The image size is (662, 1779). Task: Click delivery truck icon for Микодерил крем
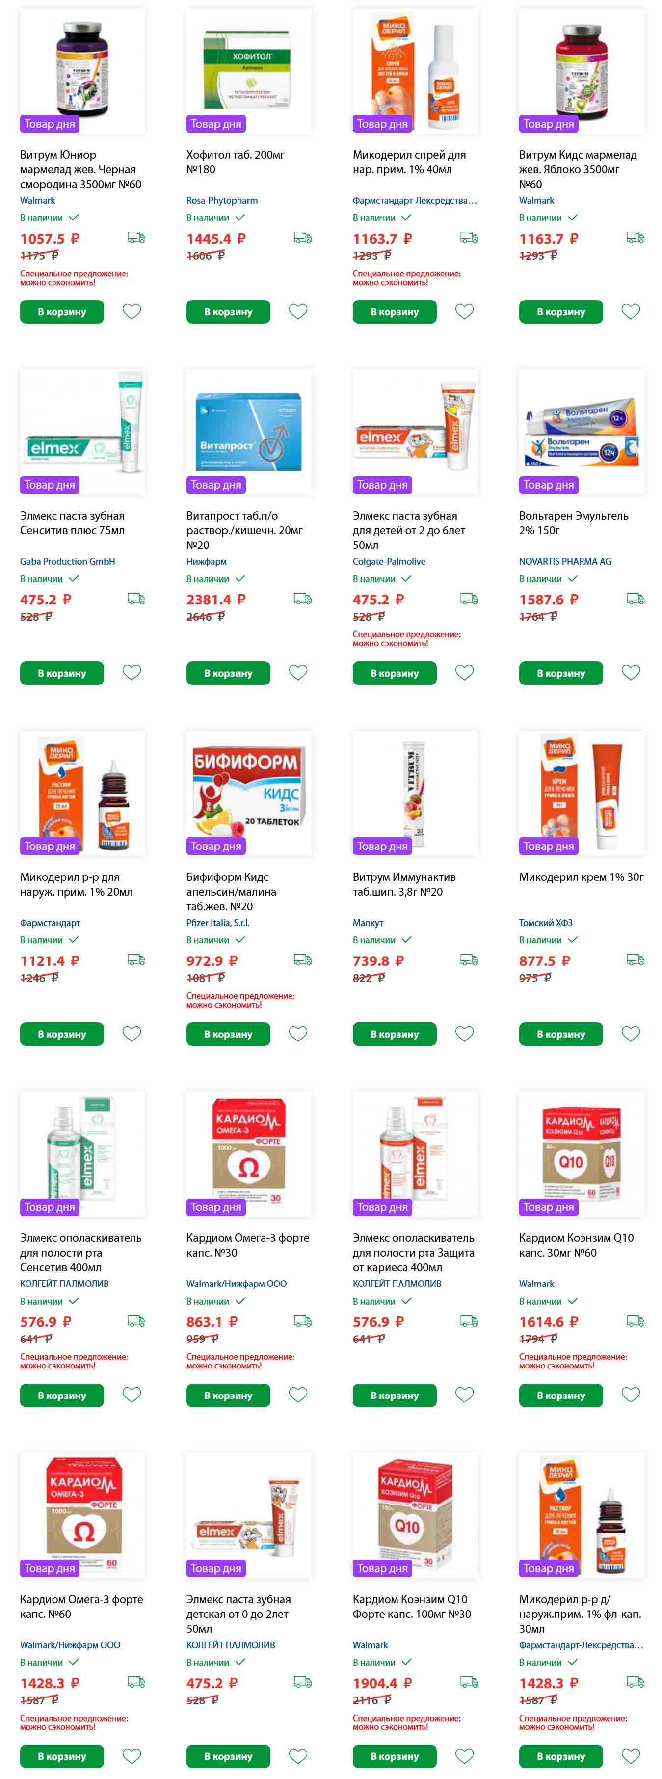point(635,960)
